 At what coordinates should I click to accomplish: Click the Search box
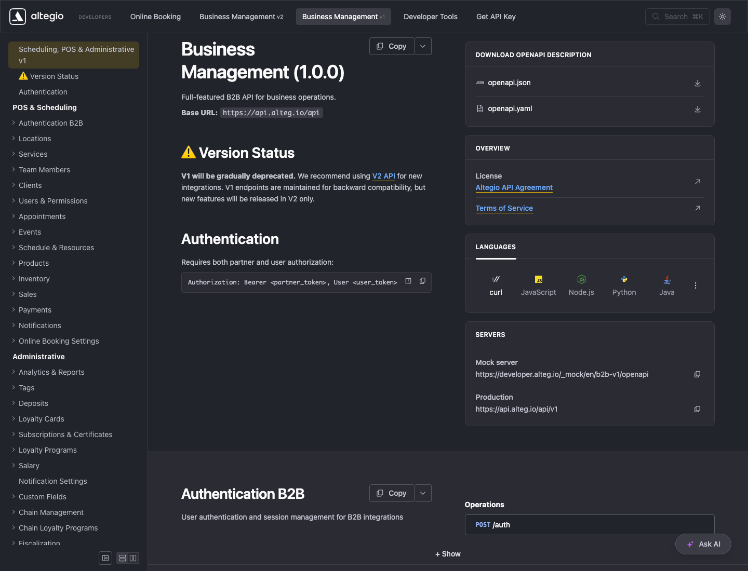677,17
